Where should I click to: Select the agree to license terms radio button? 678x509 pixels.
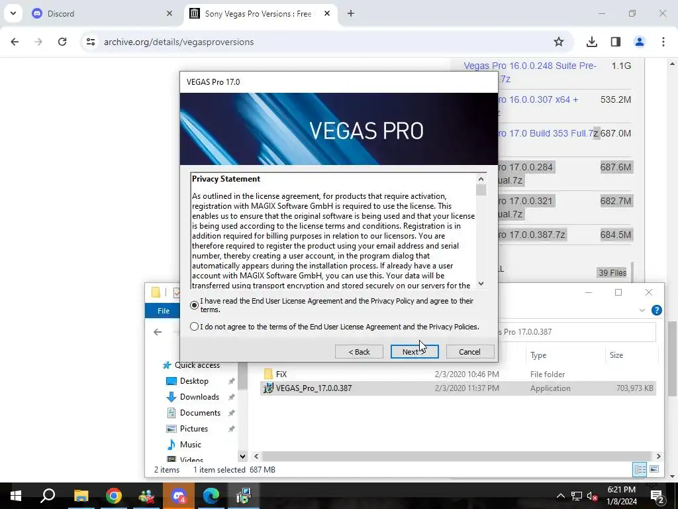point(194,305)
